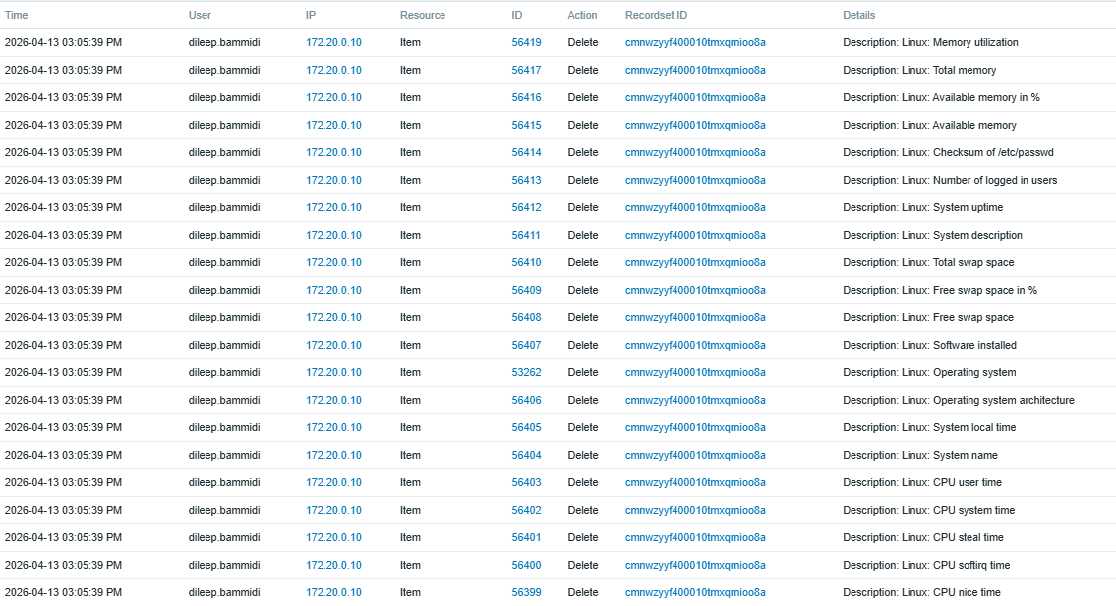Select item ID 56399 link

click(526, 593)
